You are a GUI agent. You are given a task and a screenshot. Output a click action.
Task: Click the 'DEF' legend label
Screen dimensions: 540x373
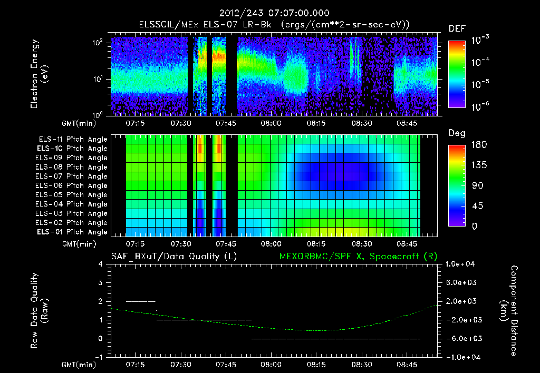(x=457, y=28)
